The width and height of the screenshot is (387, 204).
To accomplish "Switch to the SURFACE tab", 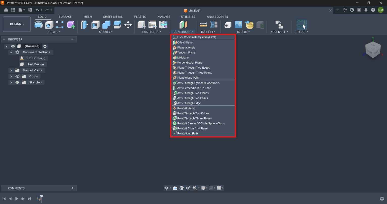I will tap(65, 17).
